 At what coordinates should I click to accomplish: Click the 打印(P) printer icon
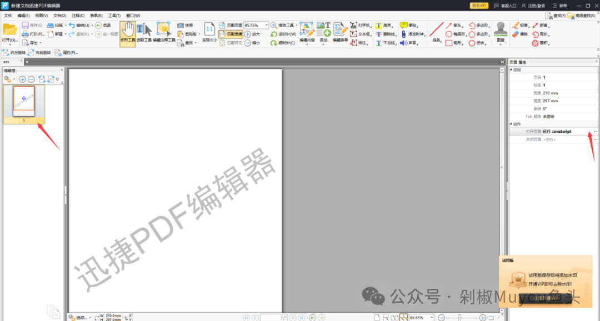25,34
